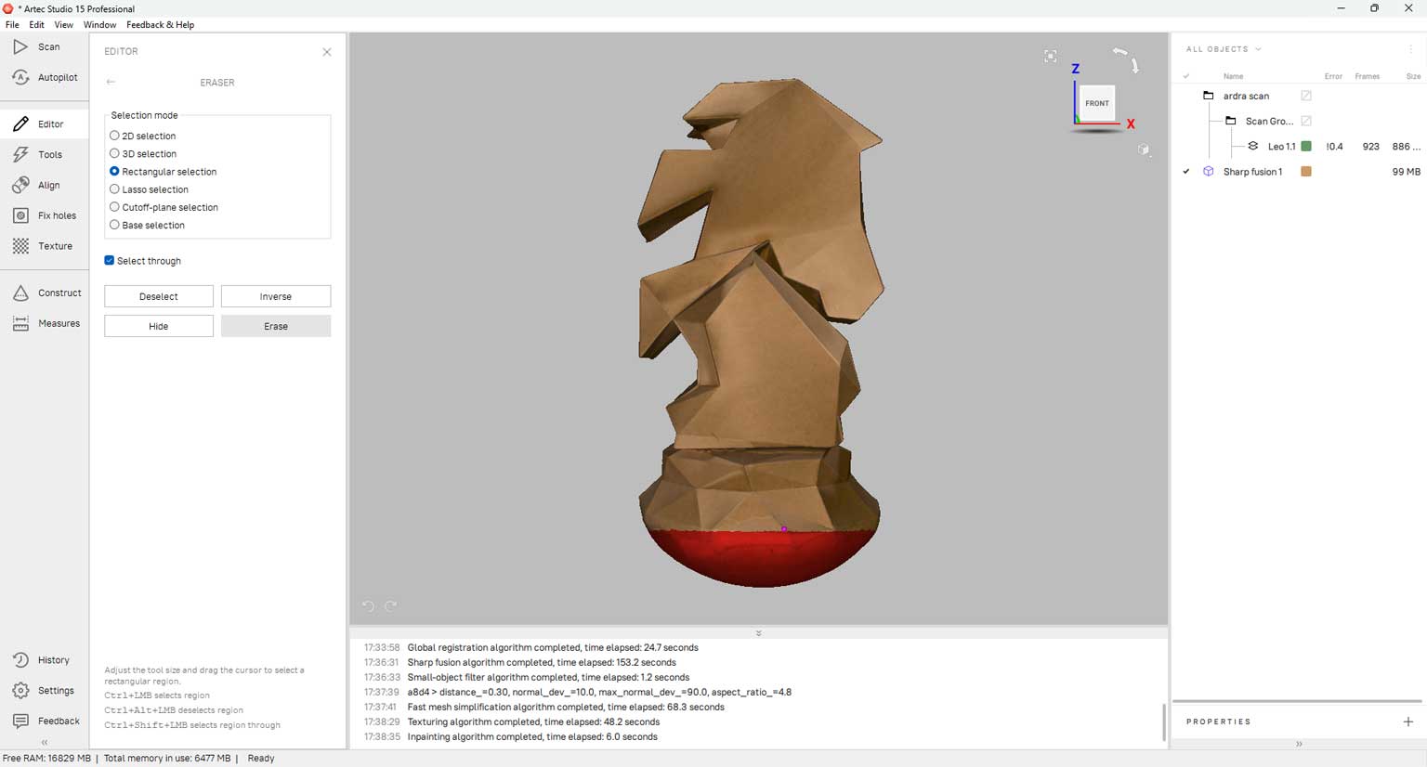Click the FRONT face of the view cube
The image size is (1427, 767).
(x=1097, y=103)
